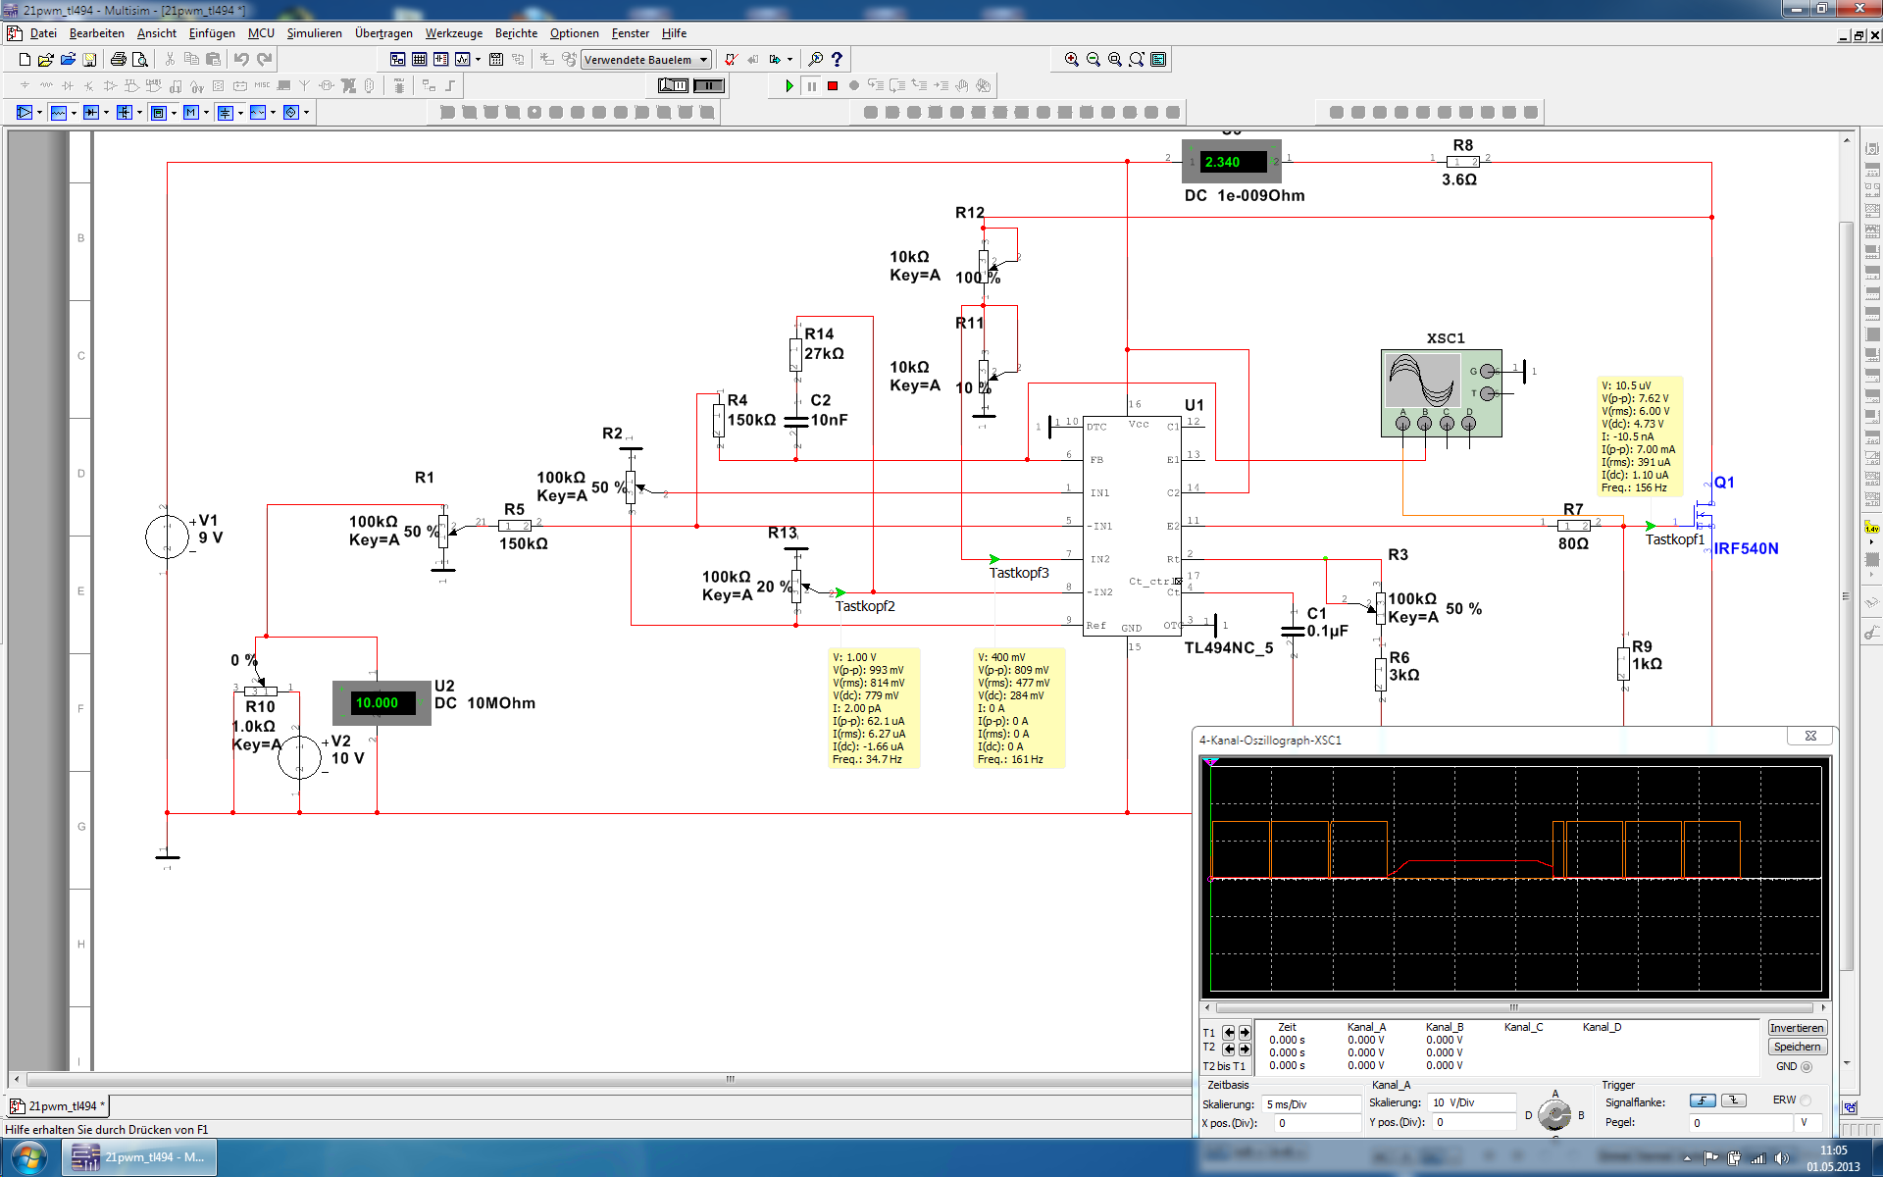1883x1177 pixels.
Task: Click the Speichern button
Action: (x=1797, y=1047)
